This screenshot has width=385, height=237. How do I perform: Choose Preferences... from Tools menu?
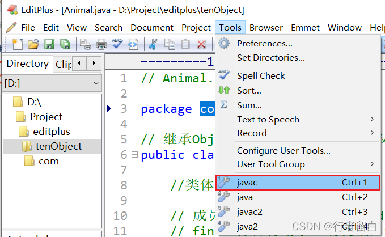tap(298, 44)
